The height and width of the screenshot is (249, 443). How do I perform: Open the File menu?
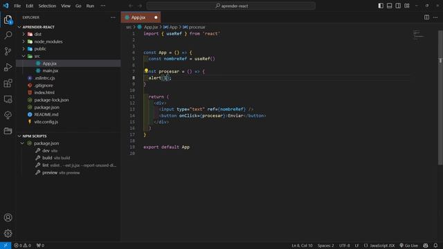click(x=17, y=6)
